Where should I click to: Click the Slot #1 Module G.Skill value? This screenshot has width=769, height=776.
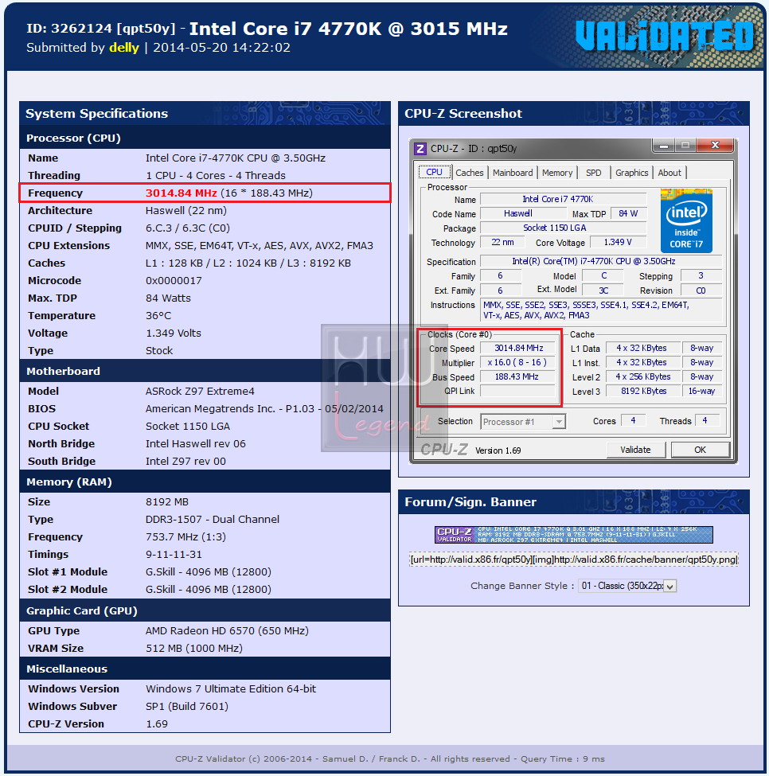pyautogui.click(x=209, y=572)
